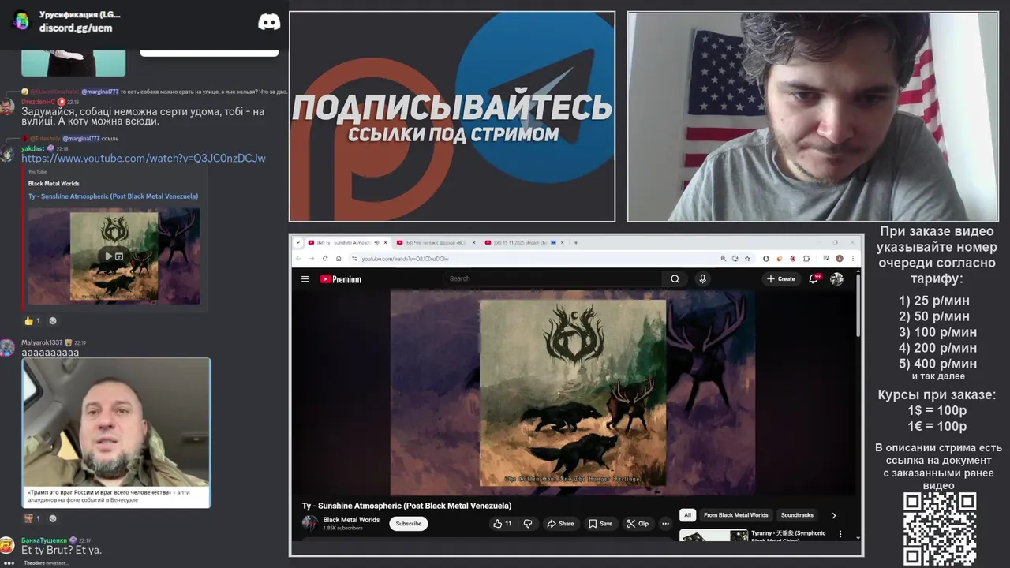Open the browser extensions puzzle icon
Image resolution: width=1010 pixels, height=568 pixels.
click(x=806, y=258)
